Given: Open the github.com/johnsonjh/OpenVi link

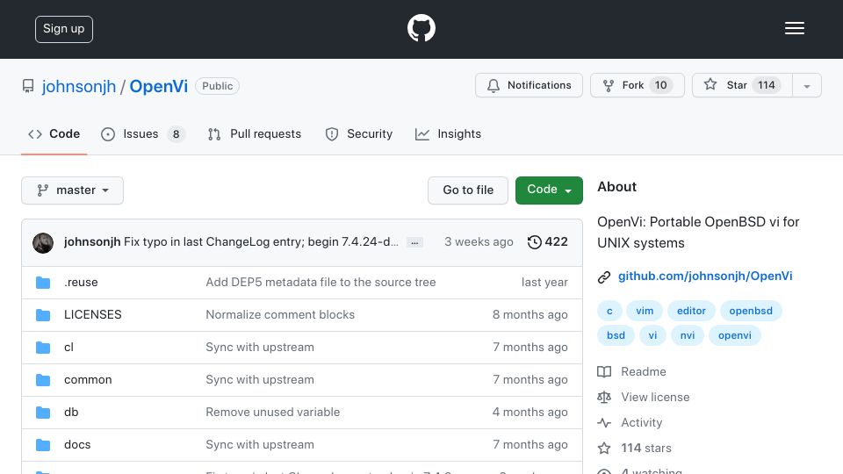Looking at the screenshot, I should (x=705, y=276).
